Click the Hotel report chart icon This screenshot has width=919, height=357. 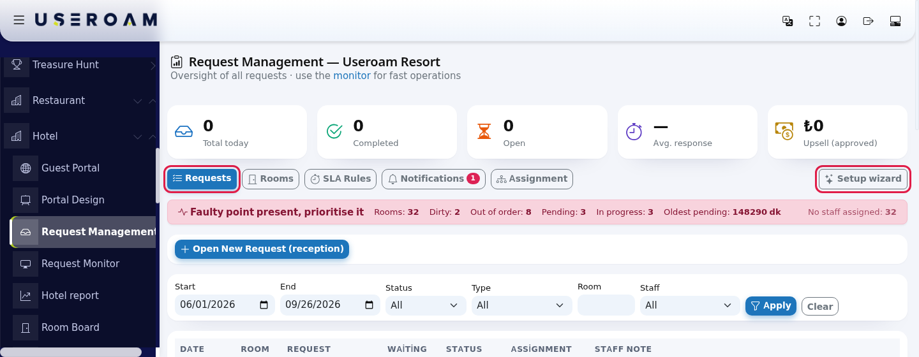[26, 295]
